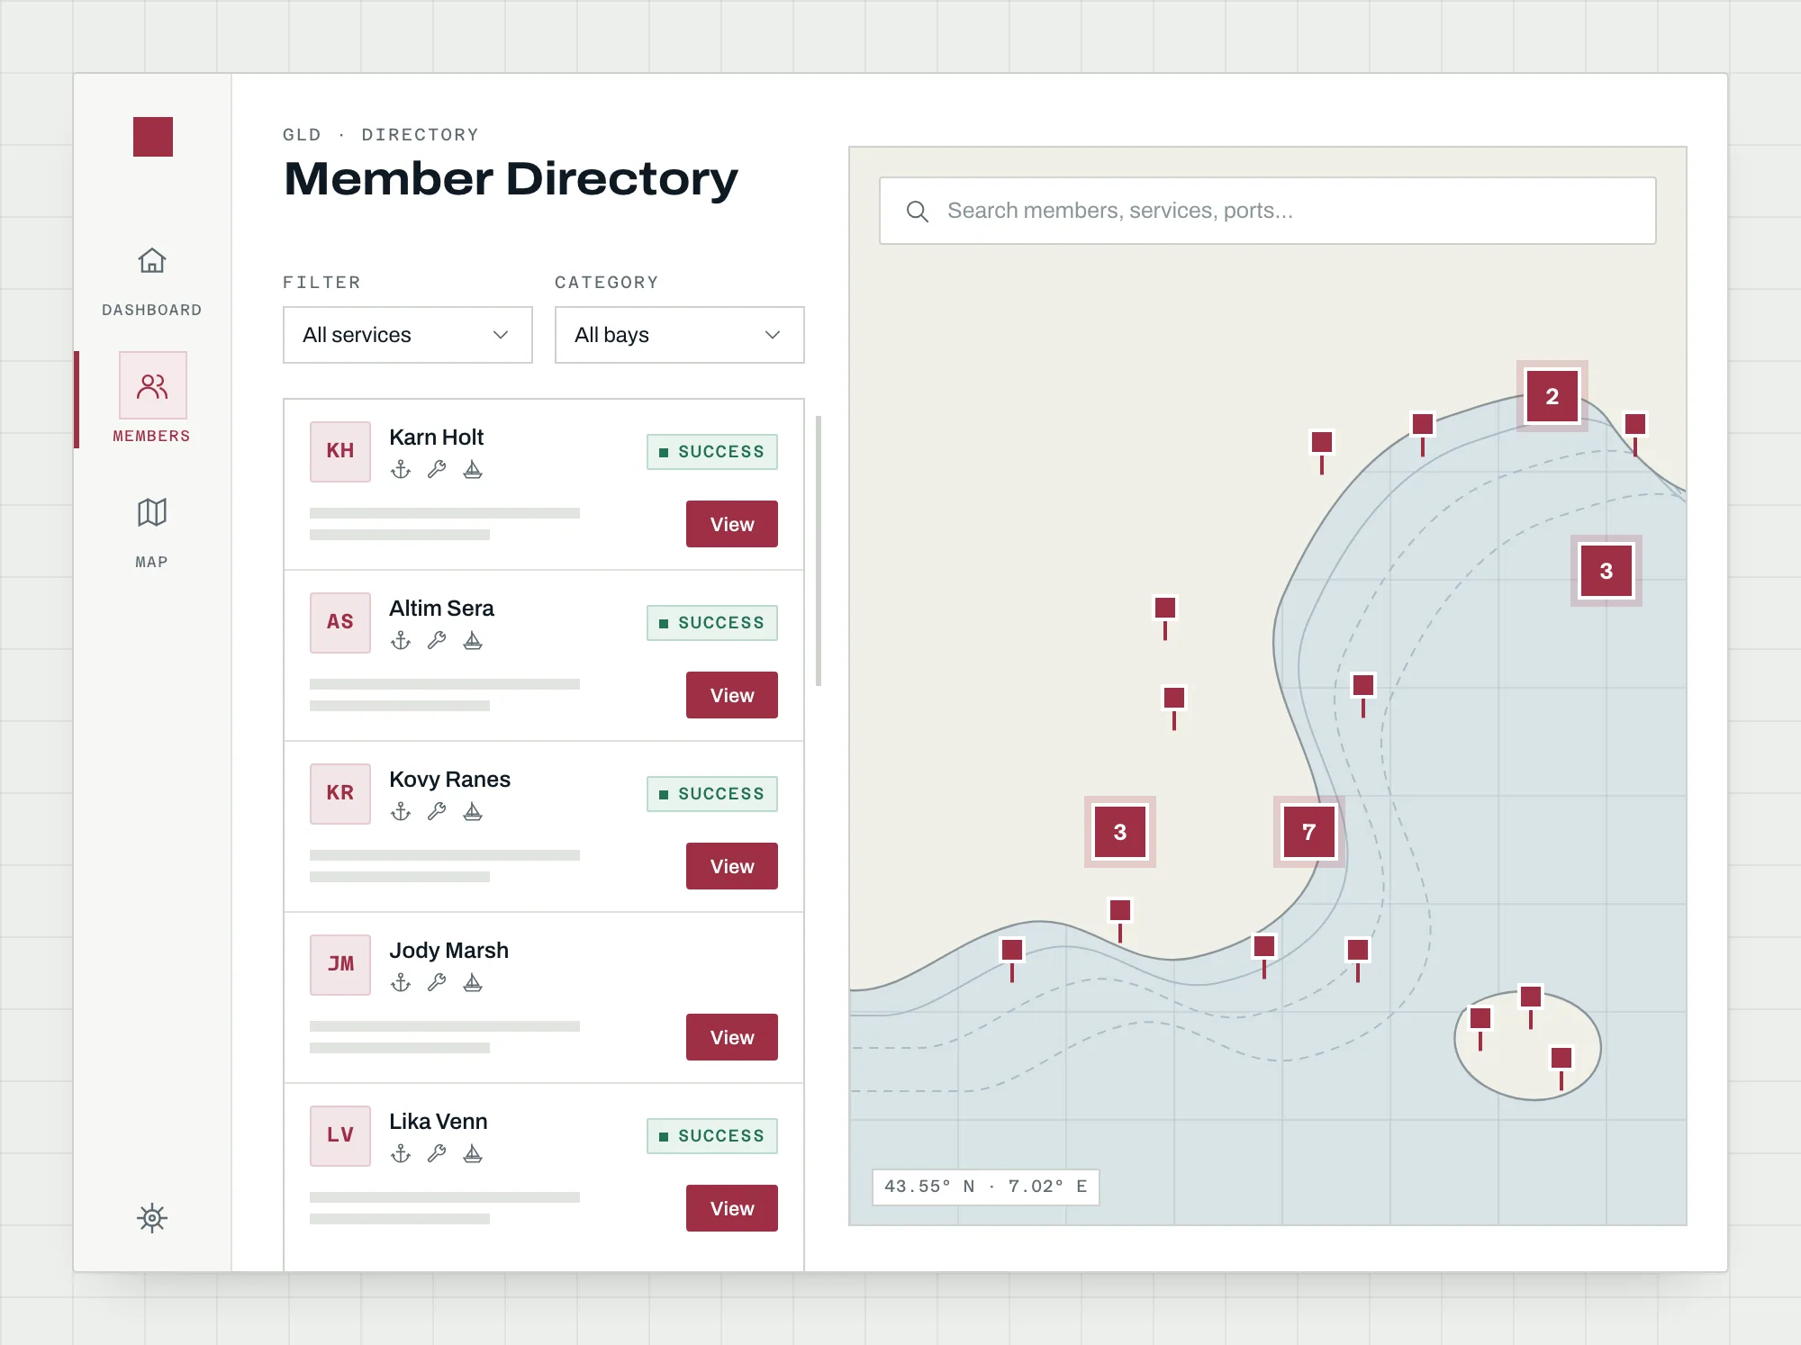The height and width of the screenshot is (1345, 1801).
Task: Click Altim Sera's anchor icon
Action: pyautogui.click(x=401, y=641)
